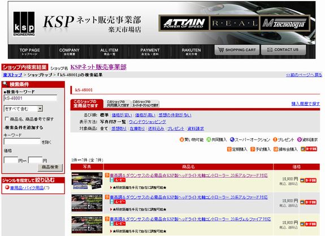The image size is (325, 236).
Task: Click the envelope icon for Contact Us
Action: point(270,50)
